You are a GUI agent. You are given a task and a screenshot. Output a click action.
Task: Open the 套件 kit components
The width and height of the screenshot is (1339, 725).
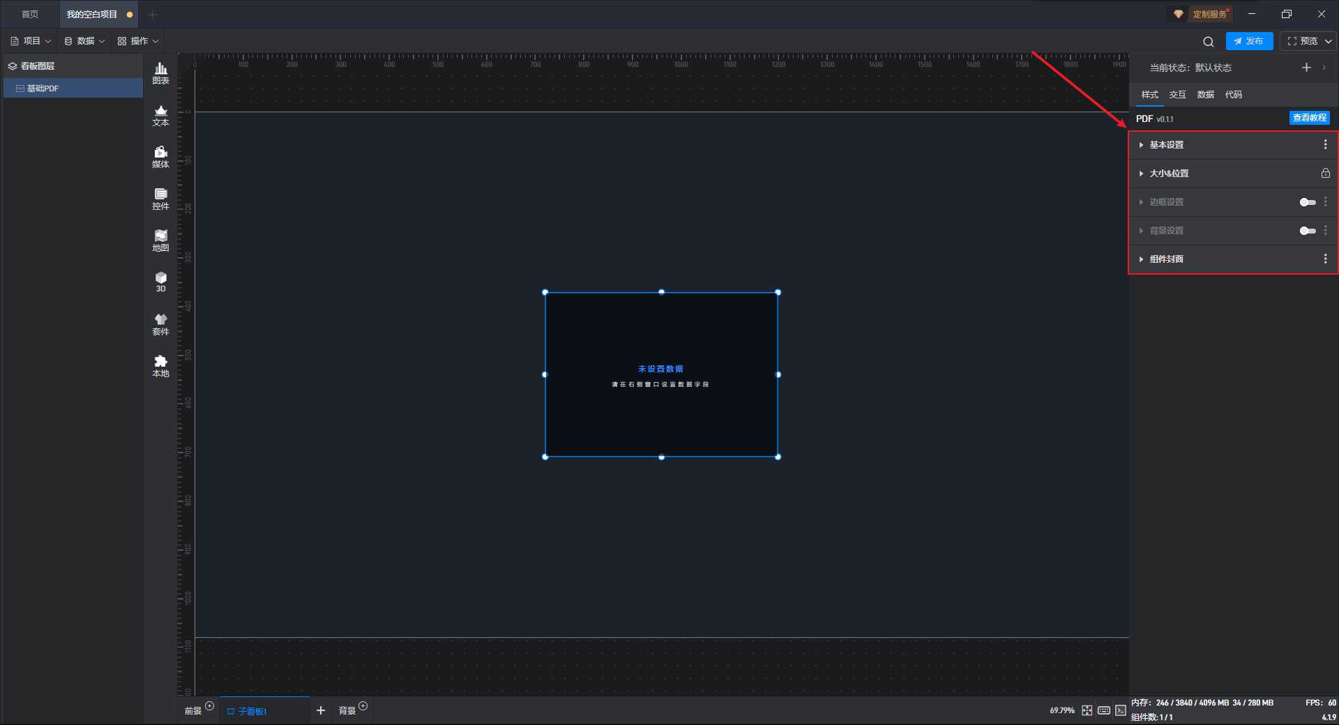[160, 324]
